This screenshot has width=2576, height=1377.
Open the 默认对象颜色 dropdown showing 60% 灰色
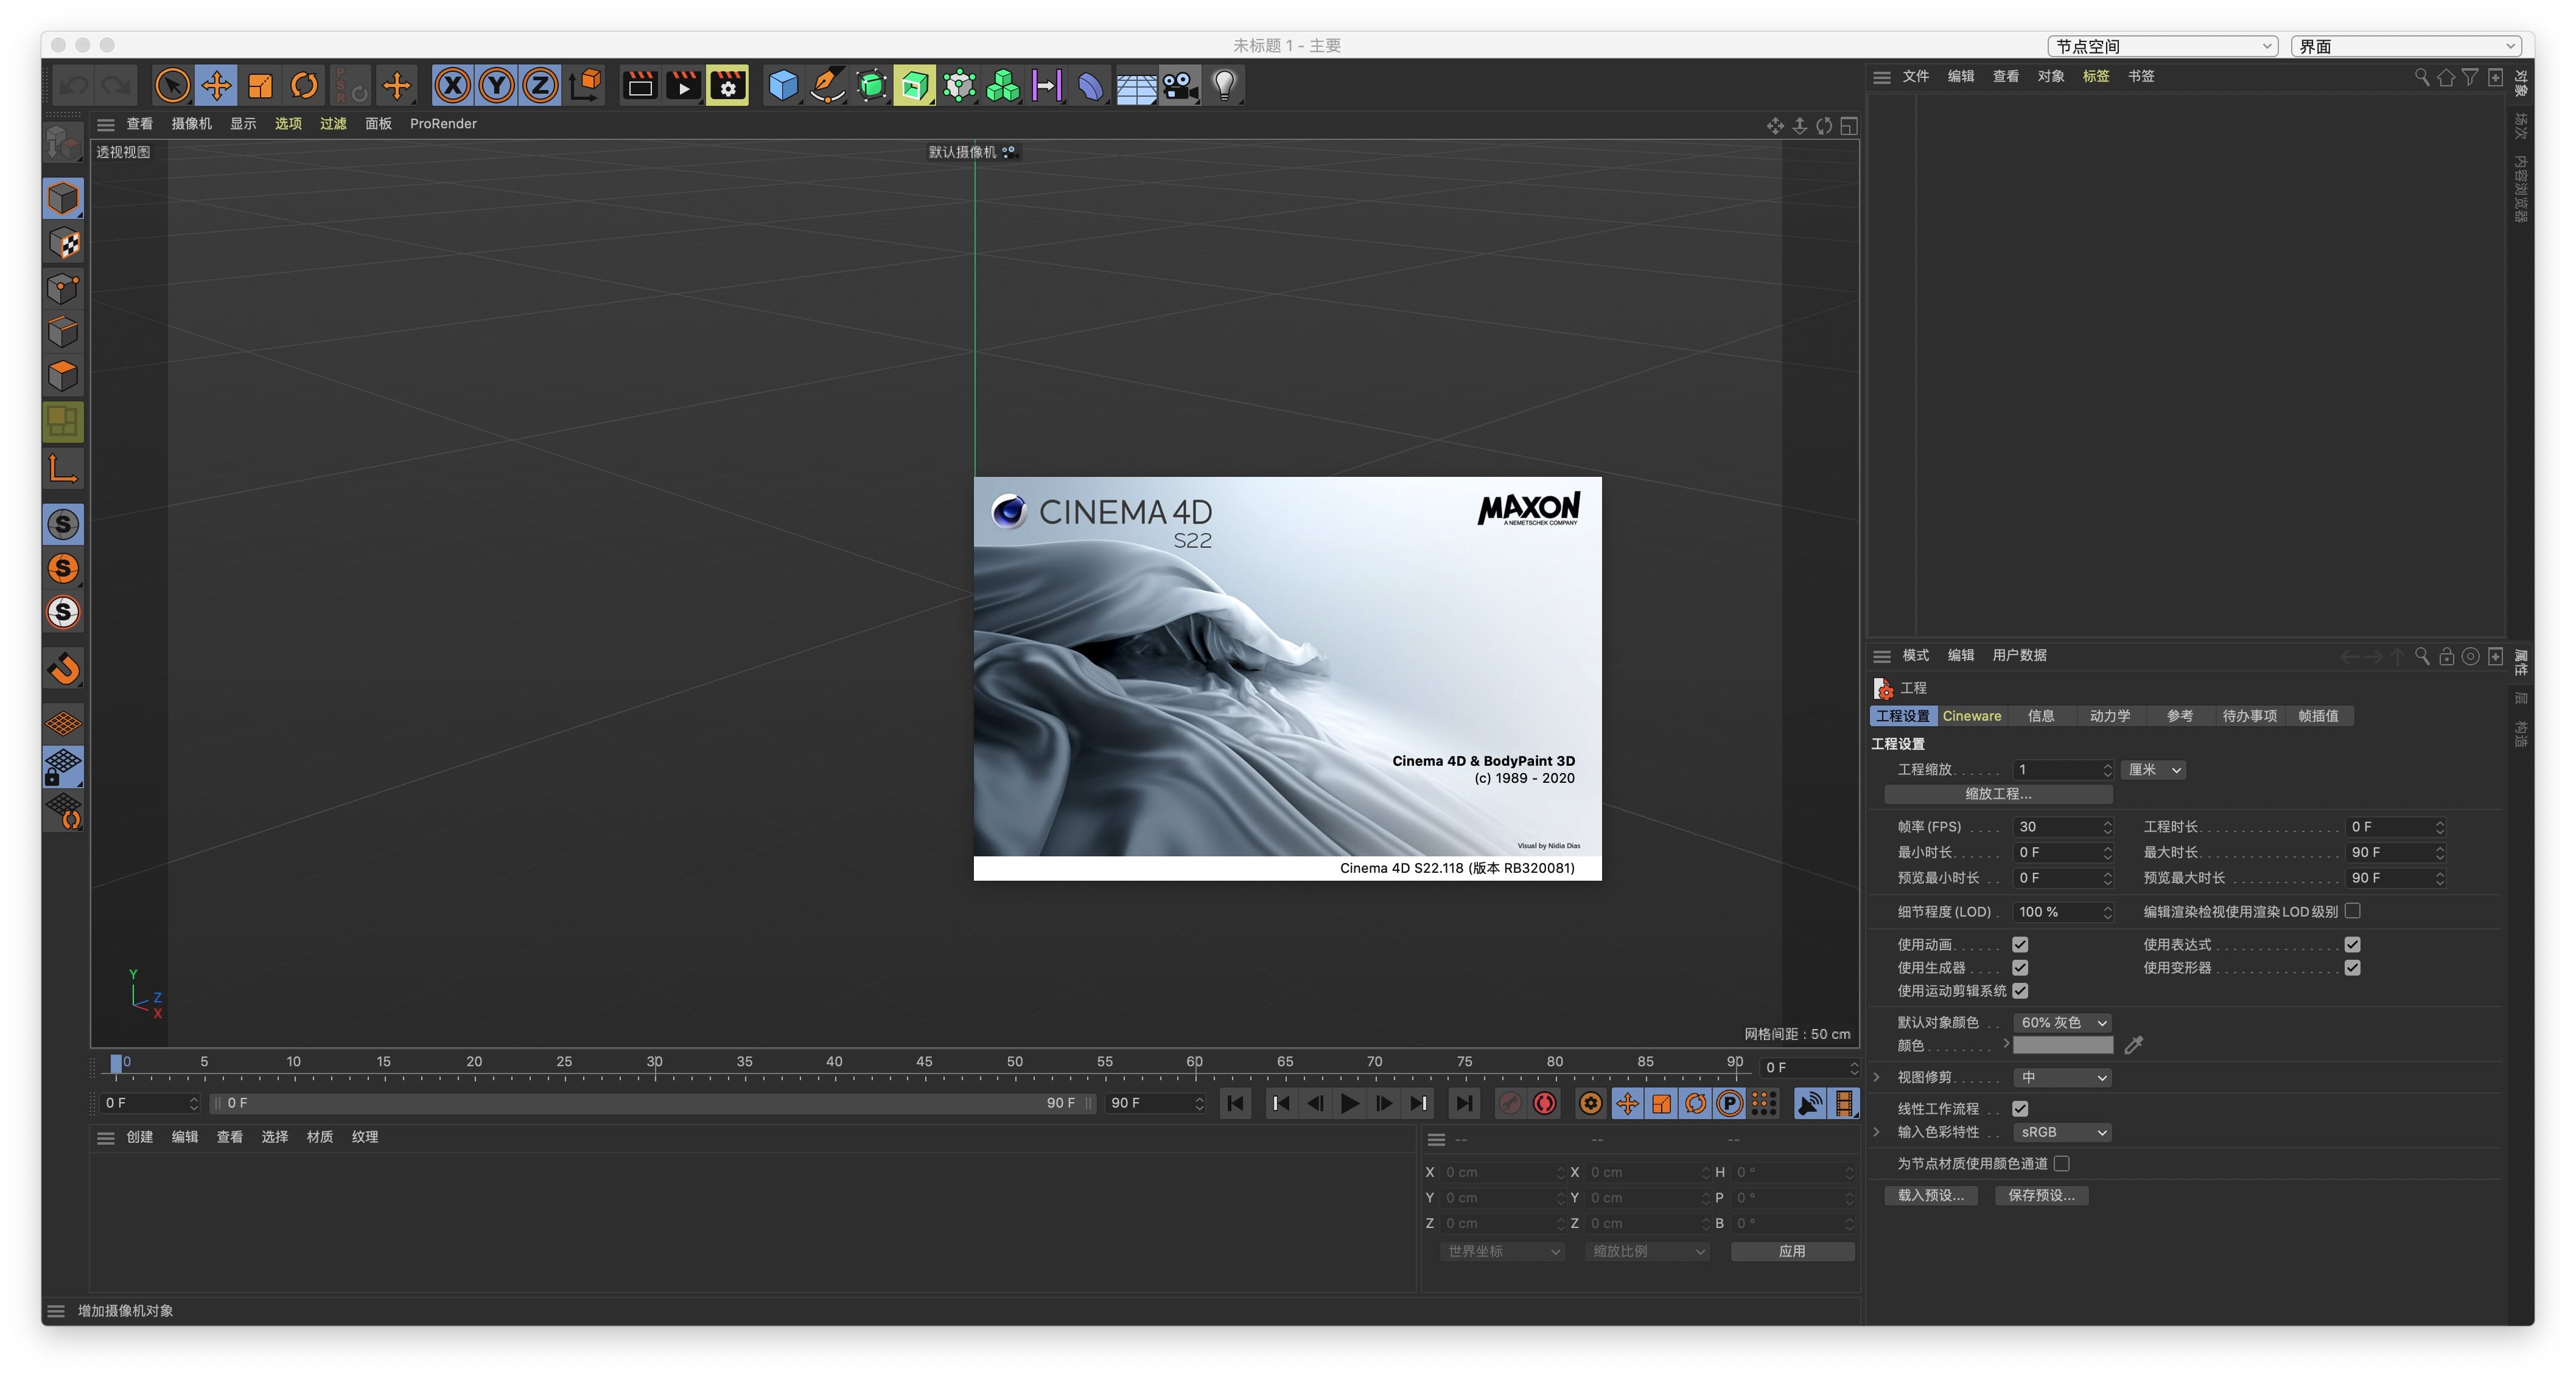point(2062,1022)
